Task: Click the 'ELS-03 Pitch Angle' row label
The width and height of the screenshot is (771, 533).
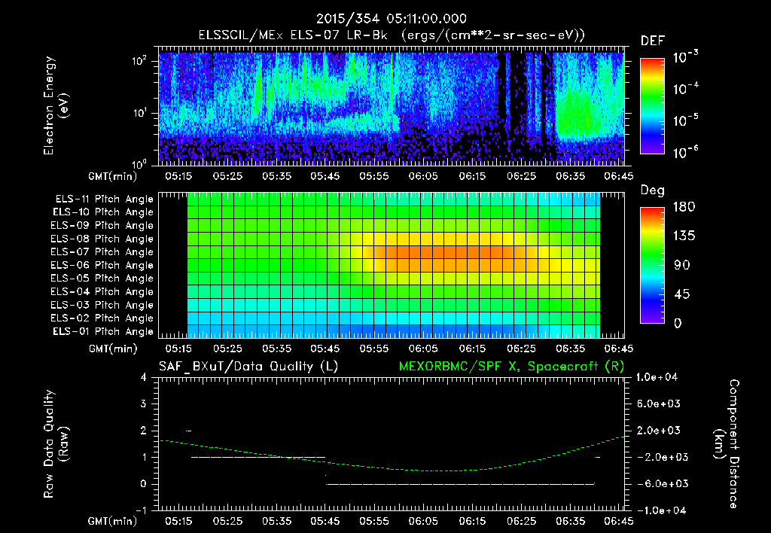Action: pyautogui.click(x=102, y=305)
